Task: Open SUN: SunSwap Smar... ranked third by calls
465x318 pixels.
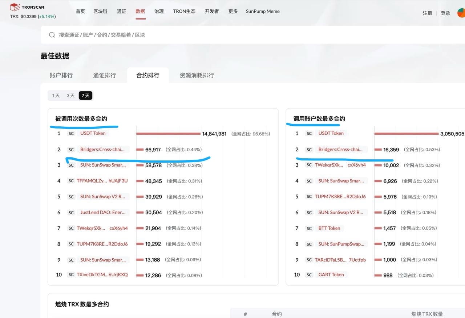Action: (x=103, y=165)
